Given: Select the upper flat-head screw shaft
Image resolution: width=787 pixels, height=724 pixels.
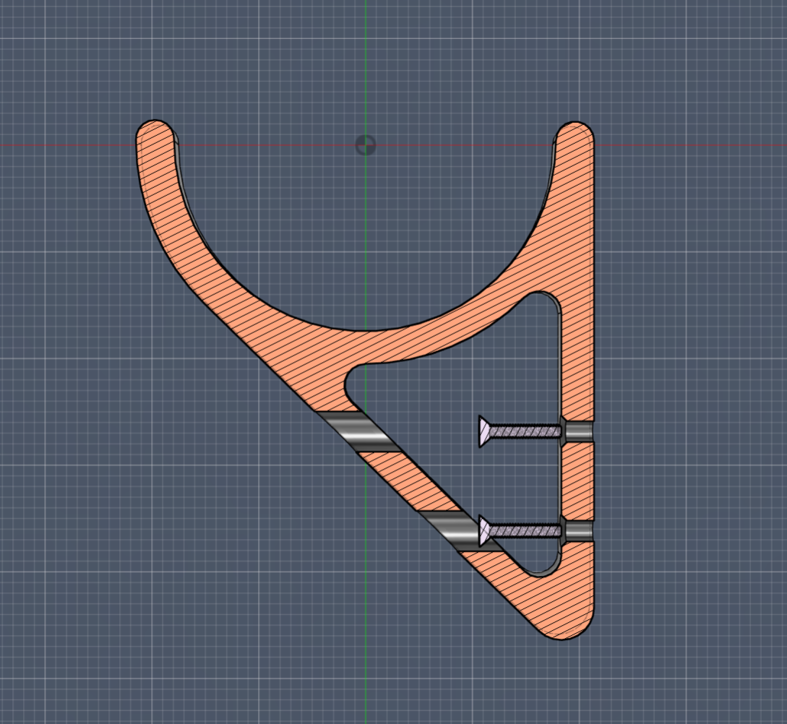Looking at the screenshot, I should pyautogui.click(x=525, y=431).
